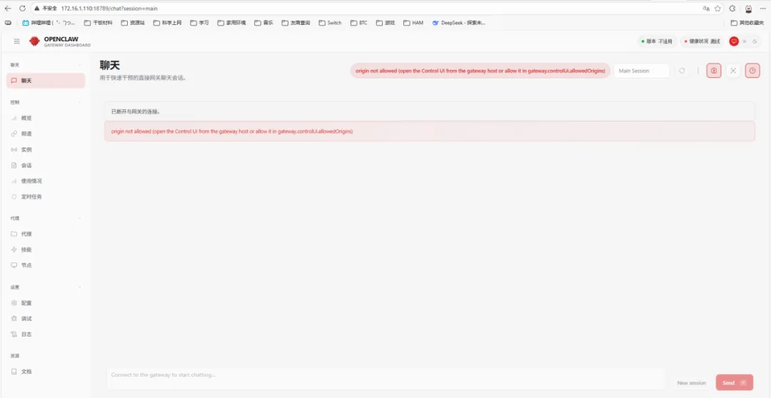
Task: Select system theme red monitor icon
Action: click(734, 42)
